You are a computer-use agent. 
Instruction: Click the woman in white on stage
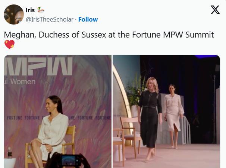tap(173, 112)
